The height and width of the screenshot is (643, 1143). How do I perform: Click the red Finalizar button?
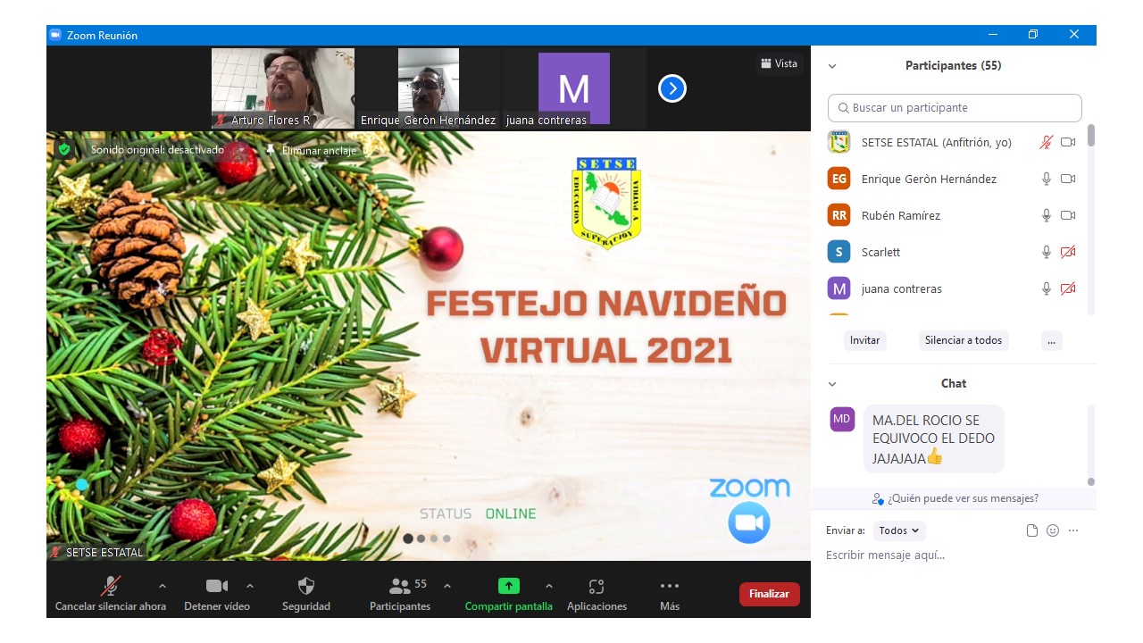coord(769,594)
